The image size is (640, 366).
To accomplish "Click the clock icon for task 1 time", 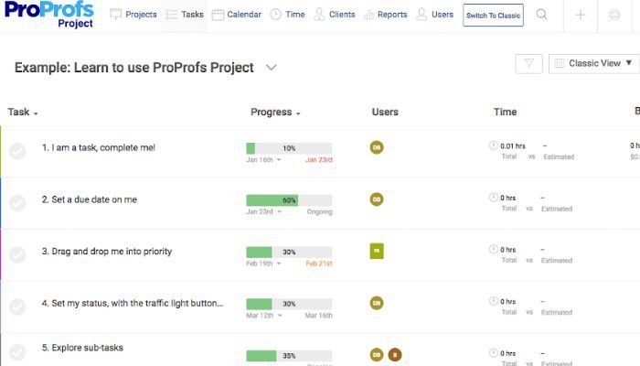I will (493, 145).
